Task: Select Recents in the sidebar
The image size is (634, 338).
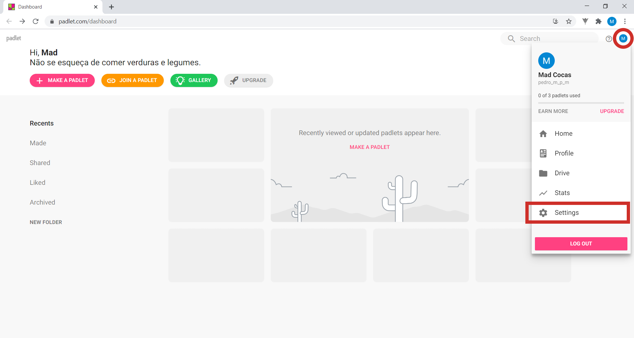Action: click(42, 123)
